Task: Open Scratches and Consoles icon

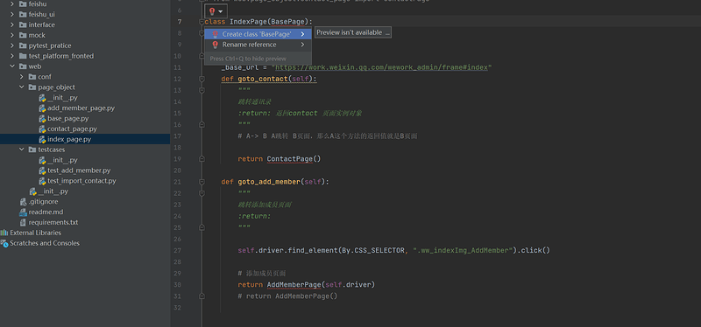Action: pos(4,243)
